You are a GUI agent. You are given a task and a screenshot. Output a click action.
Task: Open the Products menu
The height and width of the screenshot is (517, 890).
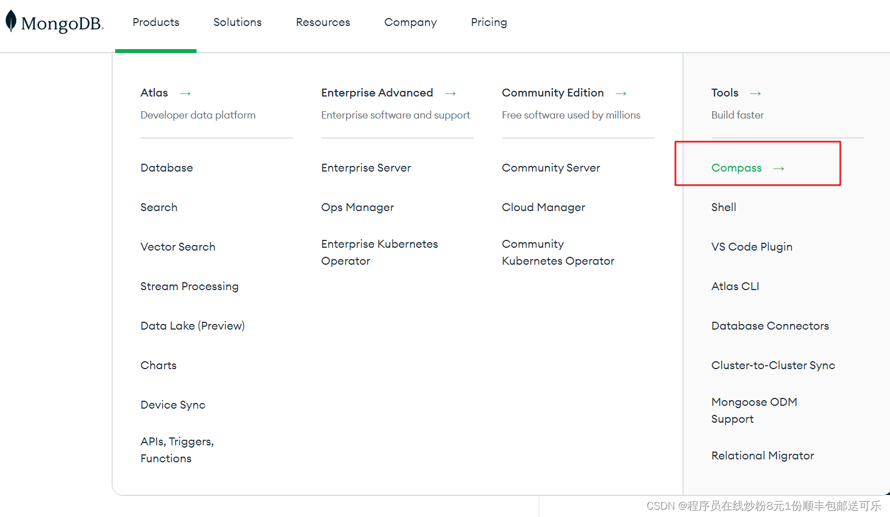click(156, 22)
